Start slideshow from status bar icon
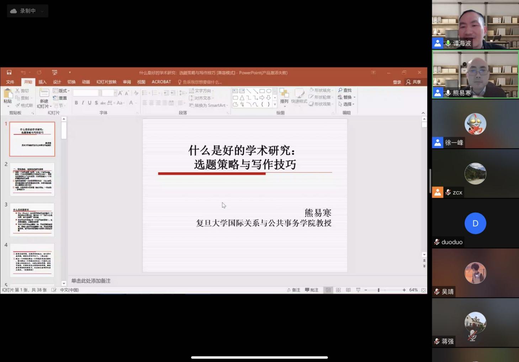Screen dimensions: 519x362 point(358,290)
